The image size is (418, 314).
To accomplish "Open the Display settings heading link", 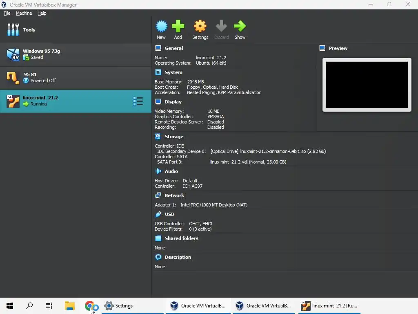I will [x=173, y=102].
